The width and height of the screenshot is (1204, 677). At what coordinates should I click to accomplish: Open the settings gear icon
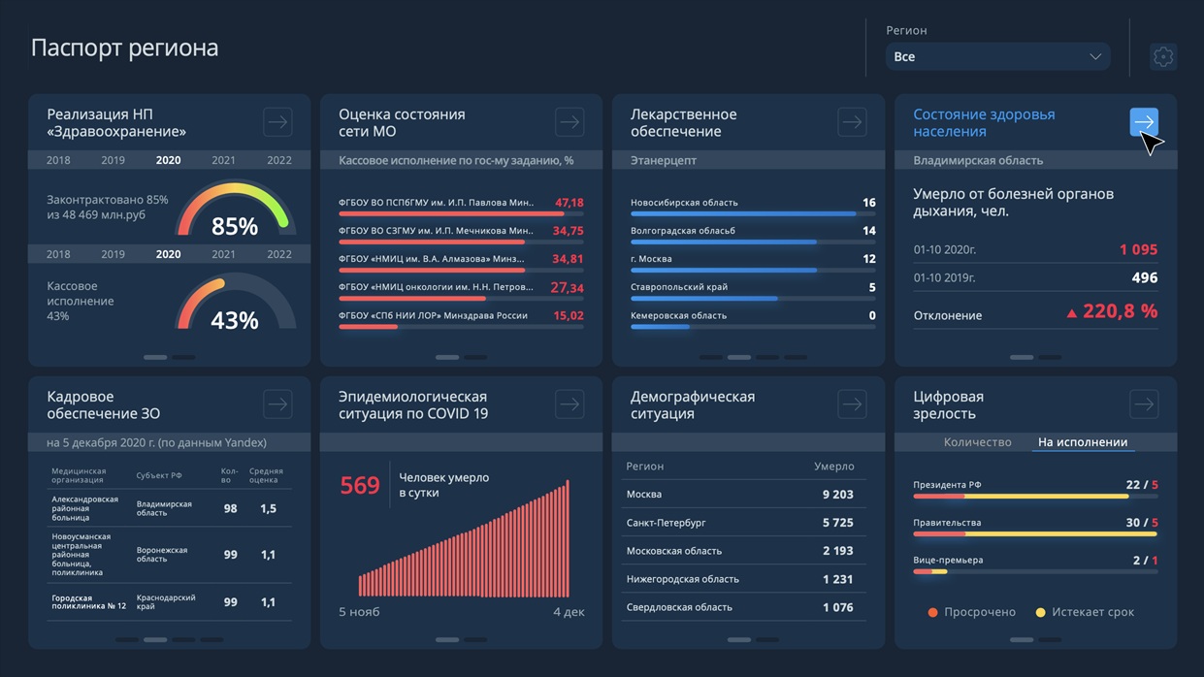(1162, 57)
